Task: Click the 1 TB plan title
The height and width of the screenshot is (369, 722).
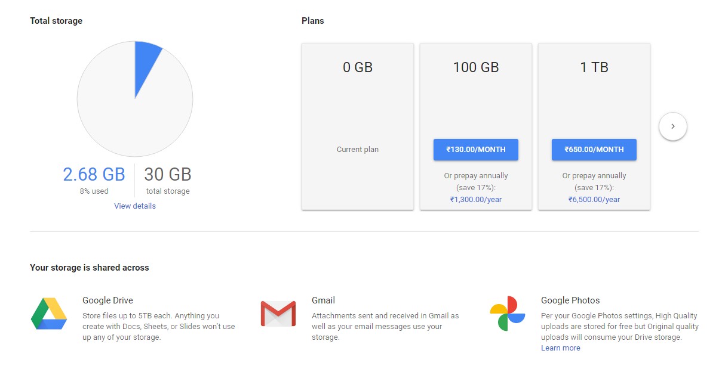Action: coord(594,67)
